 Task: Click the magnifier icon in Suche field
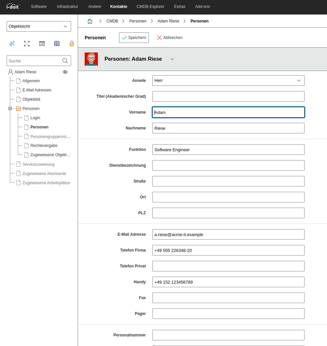coord(65,61)
